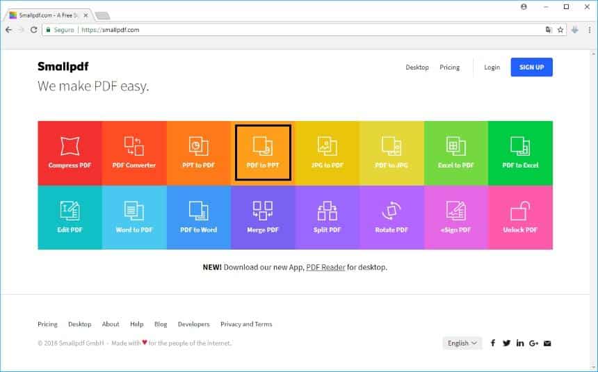The height and width of the screenshot is (372, 598).
Task: Follow the PDF Reader download link
Action: click(x=325, y=267)
